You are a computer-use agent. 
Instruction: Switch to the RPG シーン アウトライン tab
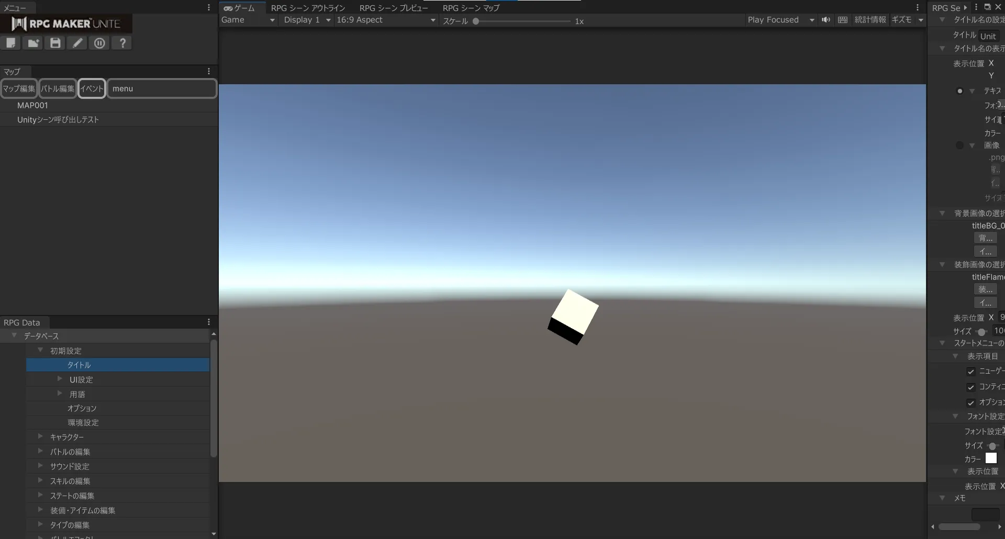tap(308, 8)
